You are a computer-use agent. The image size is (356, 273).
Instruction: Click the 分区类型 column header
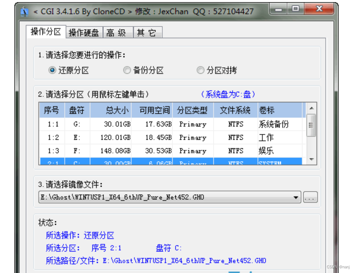tap(193, 110)
